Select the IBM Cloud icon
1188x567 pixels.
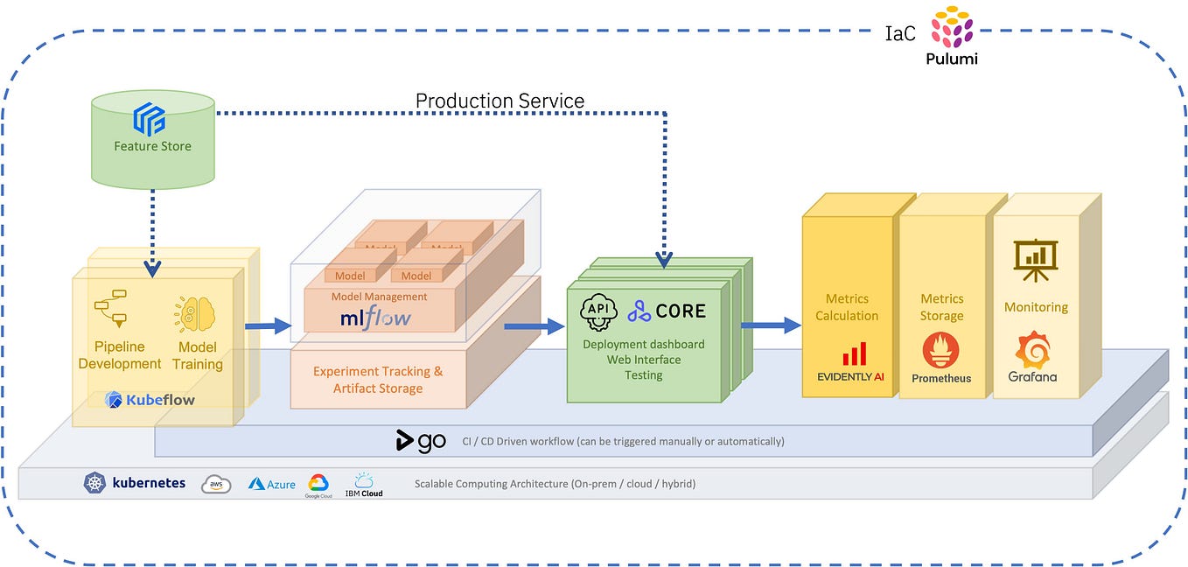tap(365, 483)
